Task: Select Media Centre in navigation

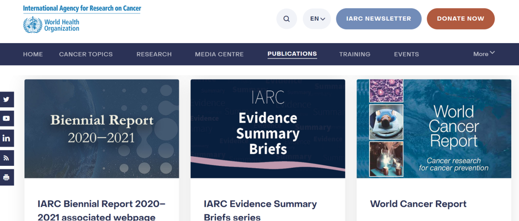Action: point(219,54)
